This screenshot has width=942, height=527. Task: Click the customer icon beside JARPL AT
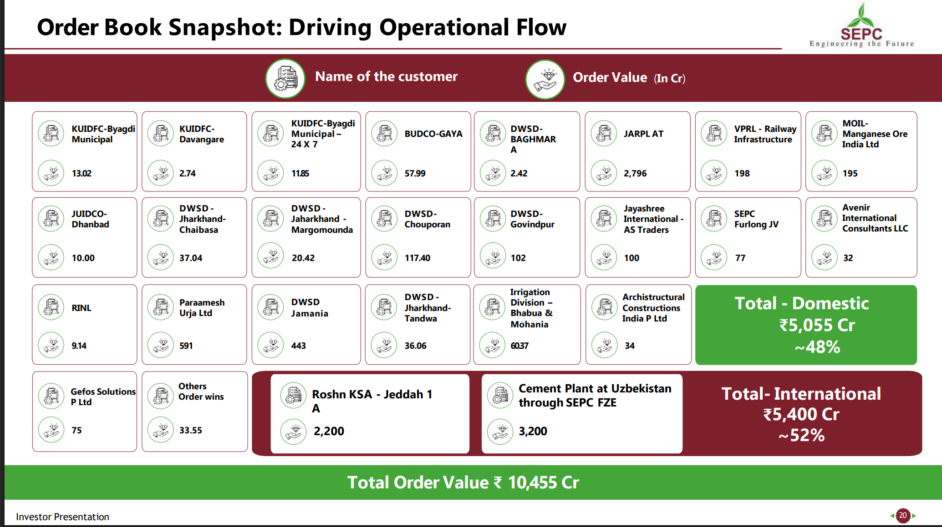[x=604, y=134]
